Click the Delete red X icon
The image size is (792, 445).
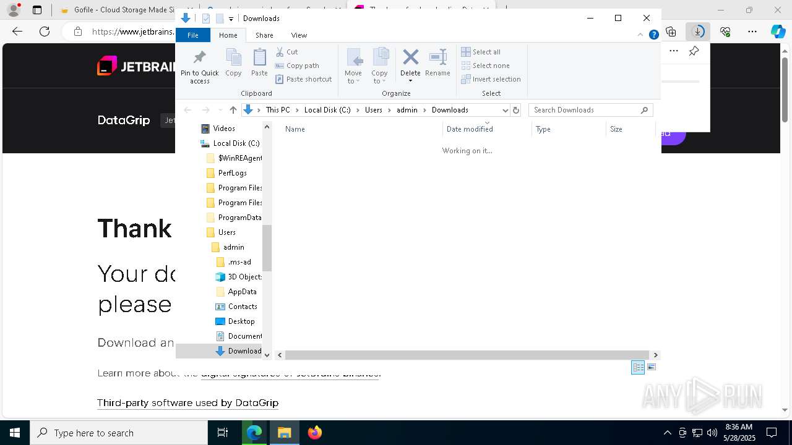(410, 57)
